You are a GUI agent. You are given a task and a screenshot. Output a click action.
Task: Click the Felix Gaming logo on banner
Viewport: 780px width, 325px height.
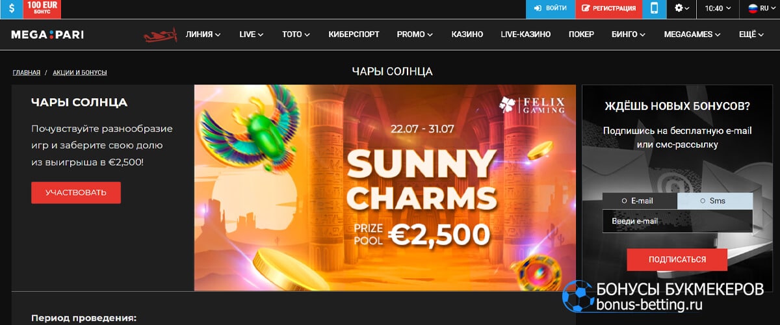click(x=532, y=105)
